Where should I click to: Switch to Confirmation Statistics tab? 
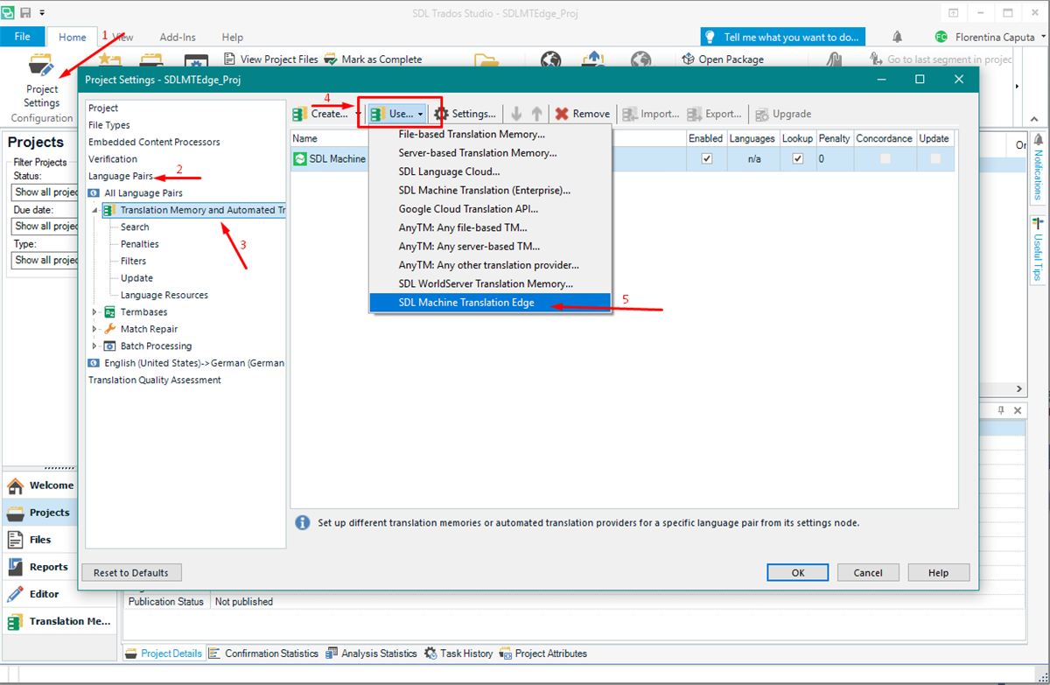[x=263, y=654]
